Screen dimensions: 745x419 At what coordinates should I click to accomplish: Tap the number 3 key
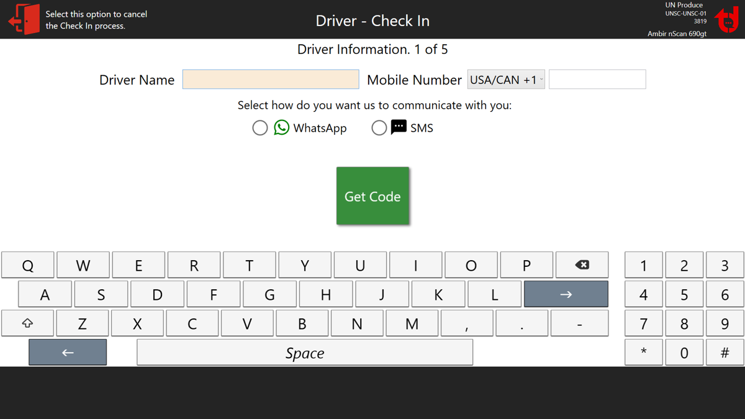(x=725, y=265)
